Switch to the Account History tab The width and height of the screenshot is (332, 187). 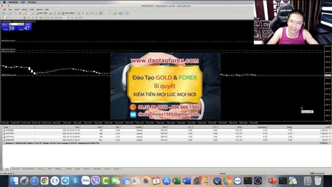(x=29, y=169)
